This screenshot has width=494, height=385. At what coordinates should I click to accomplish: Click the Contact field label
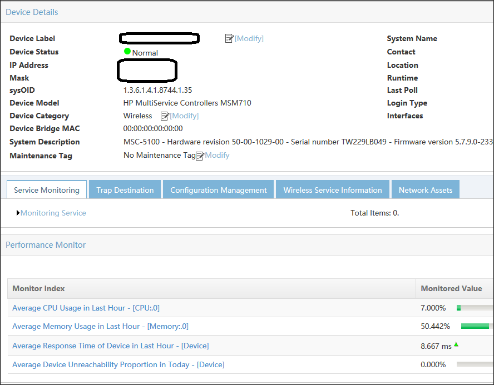[x=401, y=52]
